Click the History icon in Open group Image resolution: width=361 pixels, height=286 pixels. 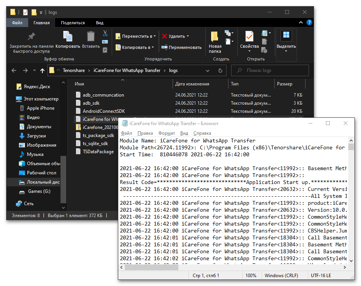pos(265,50)
